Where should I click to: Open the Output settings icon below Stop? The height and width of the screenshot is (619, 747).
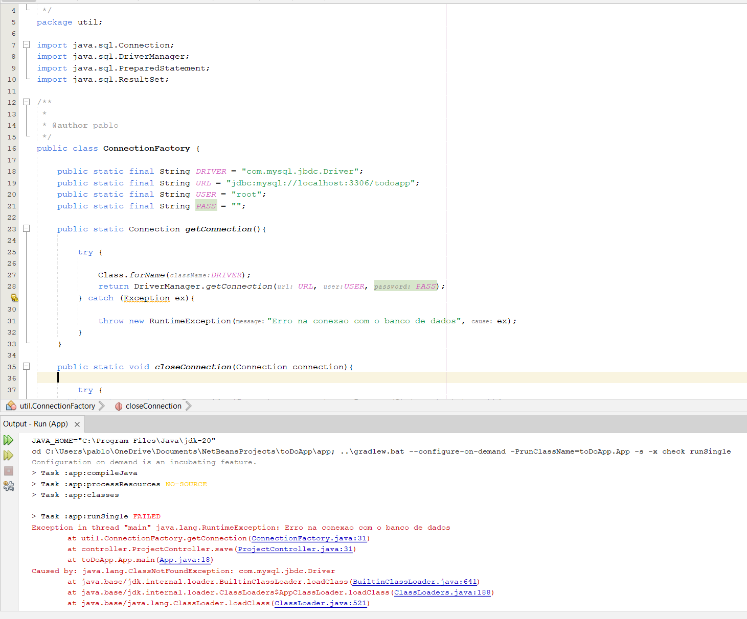click(9, 486)
